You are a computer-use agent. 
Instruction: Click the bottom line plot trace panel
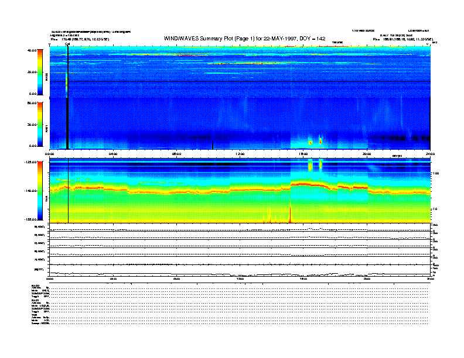click(x=240, y=270)
